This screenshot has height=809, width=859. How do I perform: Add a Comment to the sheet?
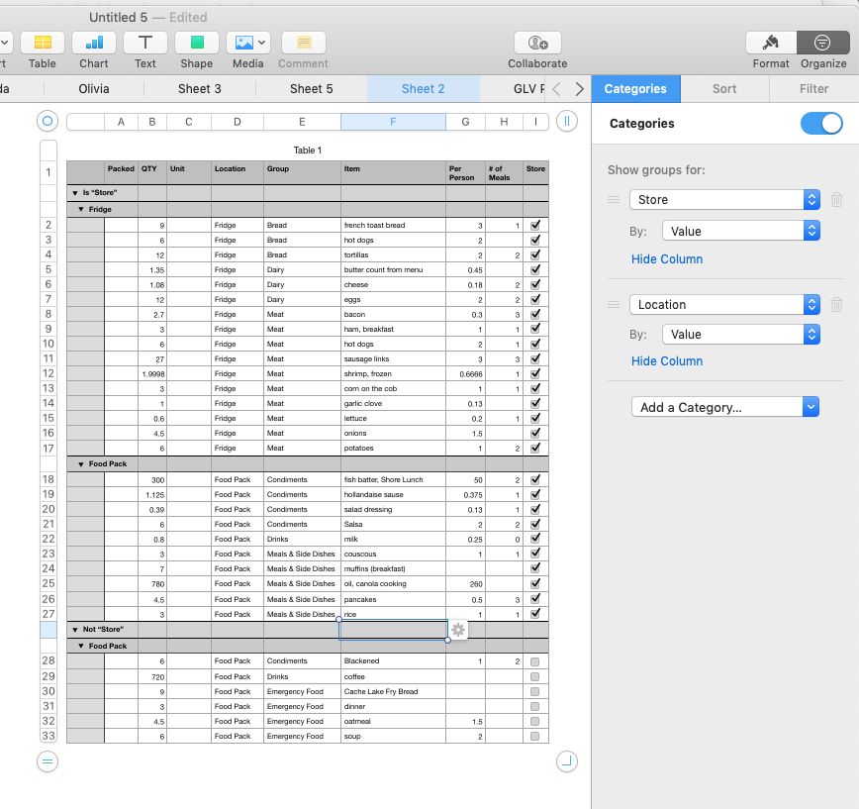click(303, 43)
